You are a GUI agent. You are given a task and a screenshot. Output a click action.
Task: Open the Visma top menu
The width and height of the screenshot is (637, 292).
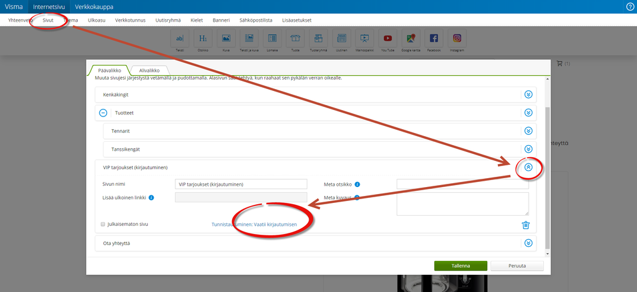[x=14, y=6]
